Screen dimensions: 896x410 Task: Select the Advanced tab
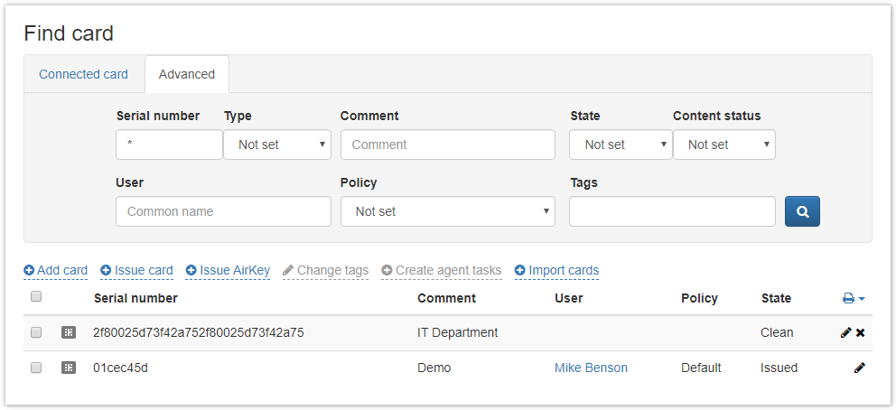(x=187, y=74)
